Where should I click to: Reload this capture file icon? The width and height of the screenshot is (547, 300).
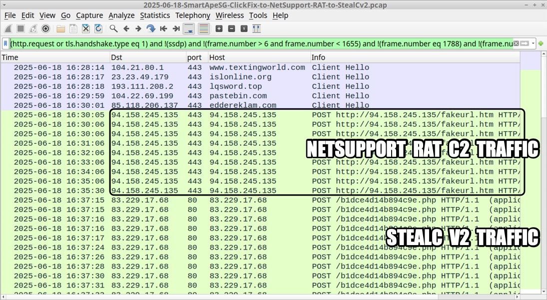[x=98, y=29]
